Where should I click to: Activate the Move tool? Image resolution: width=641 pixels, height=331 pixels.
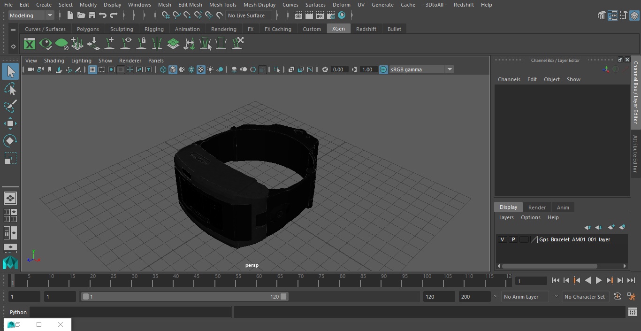click(10, 123)
